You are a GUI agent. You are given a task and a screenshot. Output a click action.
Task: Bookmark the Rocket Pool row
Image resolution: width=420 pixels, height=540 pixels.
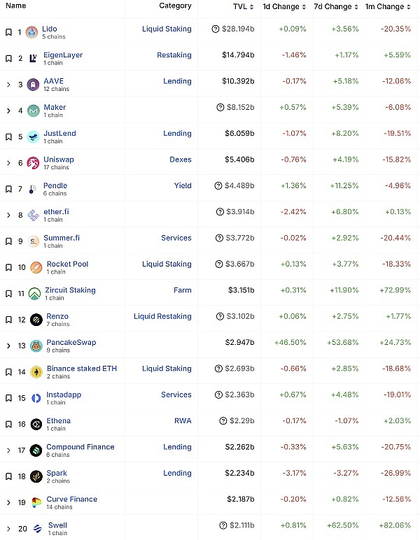8,267
